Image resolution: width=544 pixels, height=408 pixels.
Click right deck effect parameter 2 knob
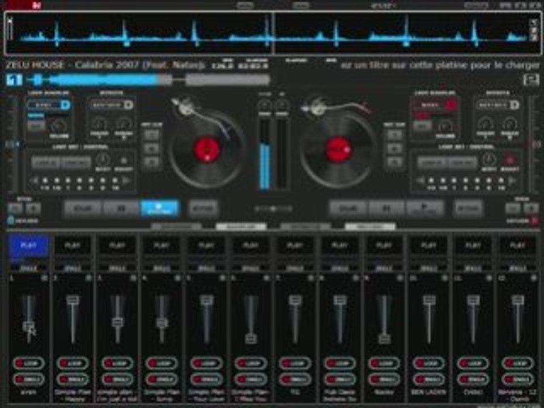tap(509, 124)
